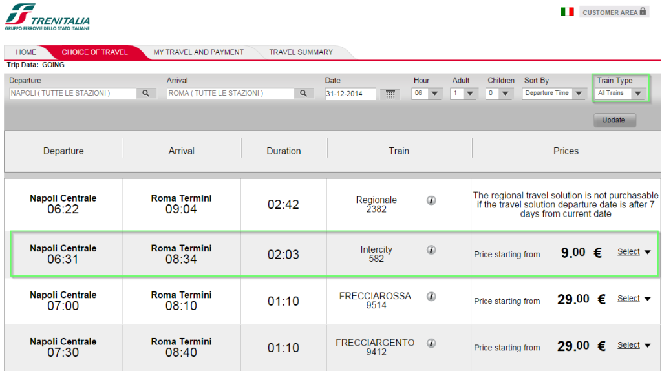Expand Select arrow for Frecciarossa 9514
This screenshot has height=371, width=662.
(x=648, y=299)
